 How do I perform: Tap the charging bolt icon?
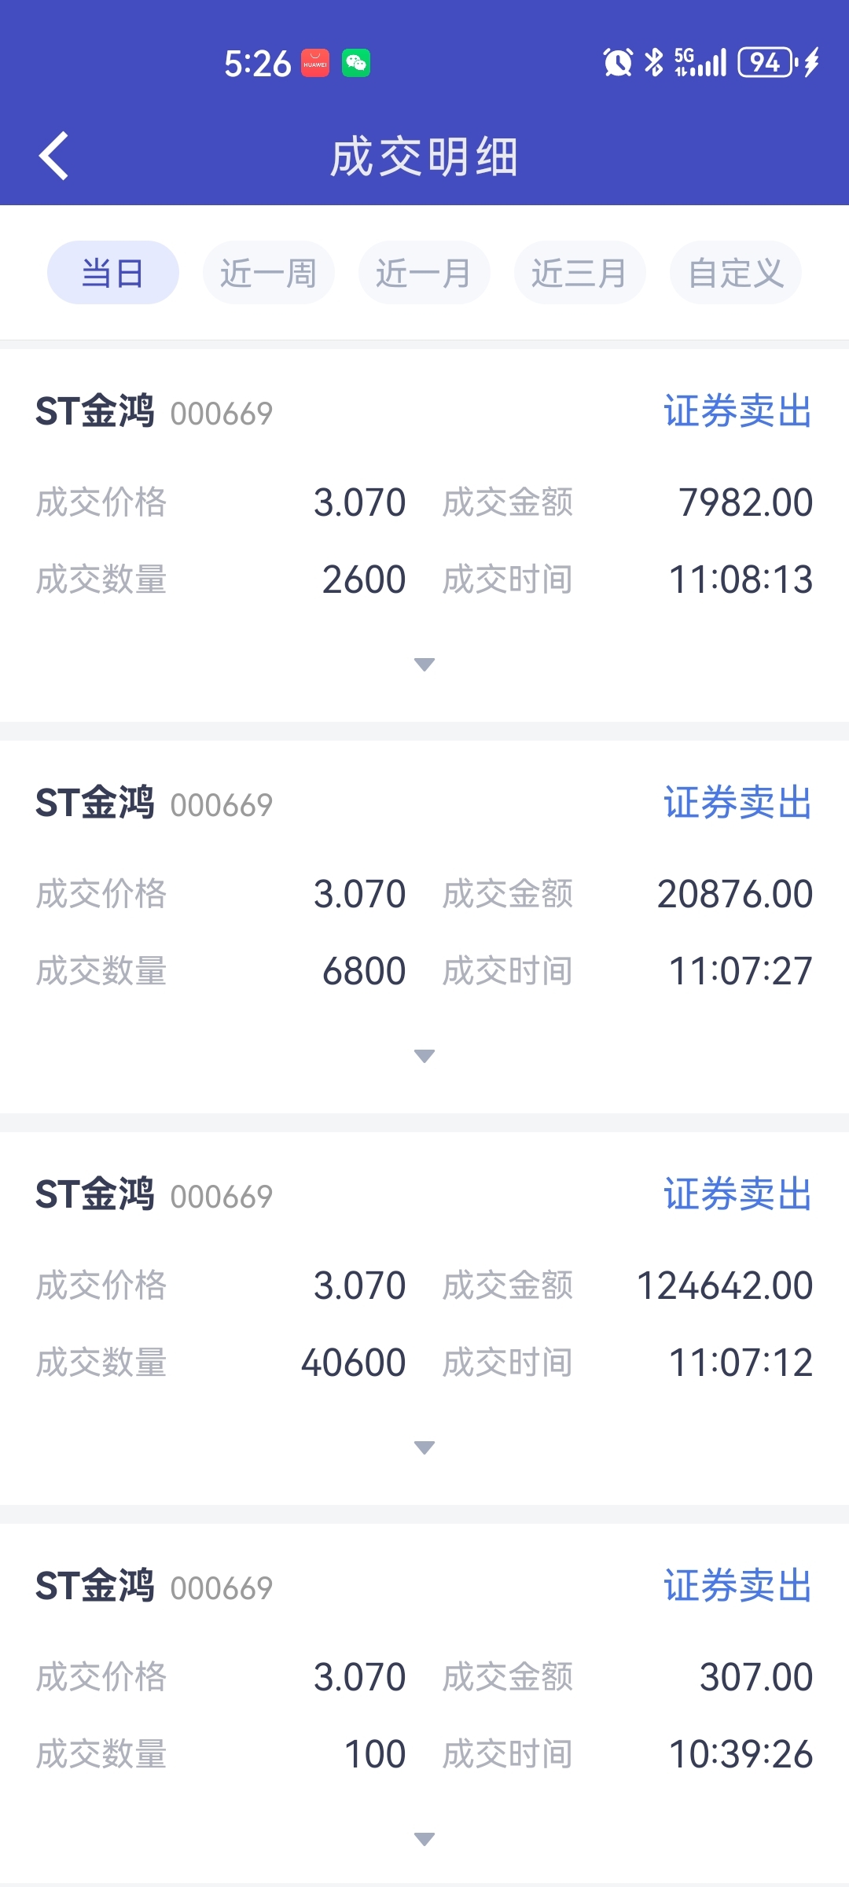click(812, 62)
